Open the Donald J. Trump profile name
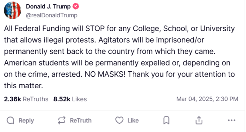Screen dimensions: 246x132 (x=48, y=7)
